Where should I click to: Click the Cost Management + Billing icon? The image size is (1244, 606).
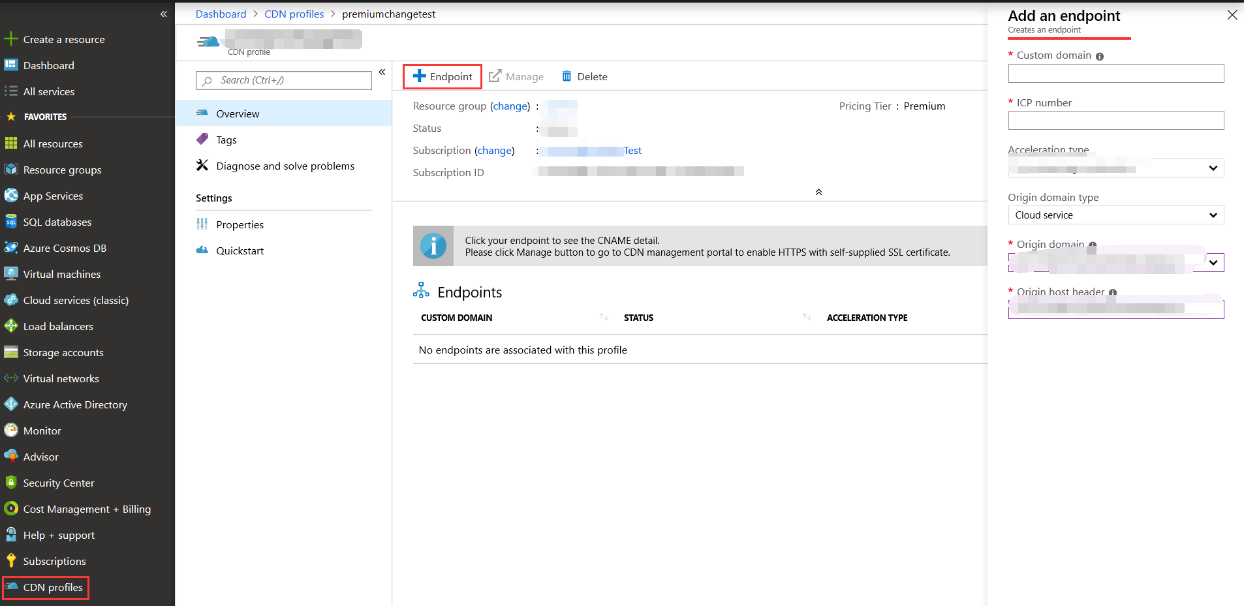pyautogui.click(x=11, y=509)
